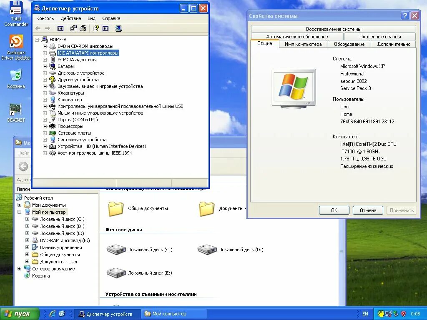
Task: Click Корзина desktop icon
Action: coord(16,79)
